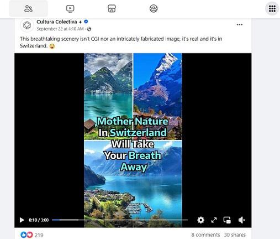Open the Marketplace storefront icon
The image size is (280, 239).
(112, 8)
